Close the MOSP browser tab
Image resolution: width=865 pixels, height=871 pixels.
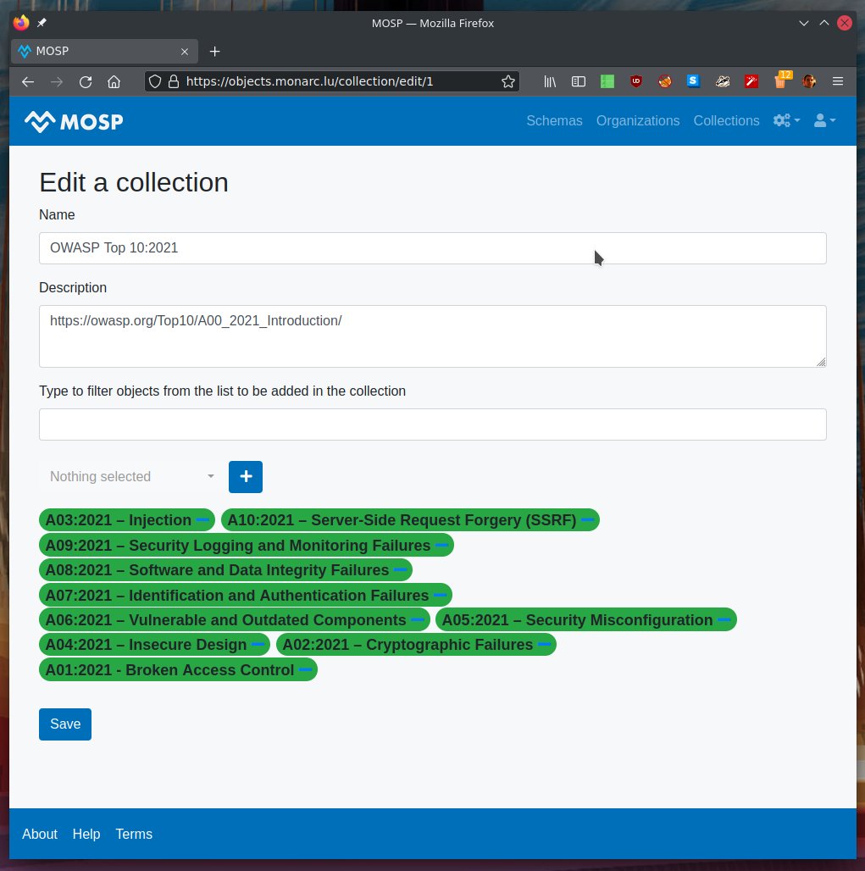185,52
